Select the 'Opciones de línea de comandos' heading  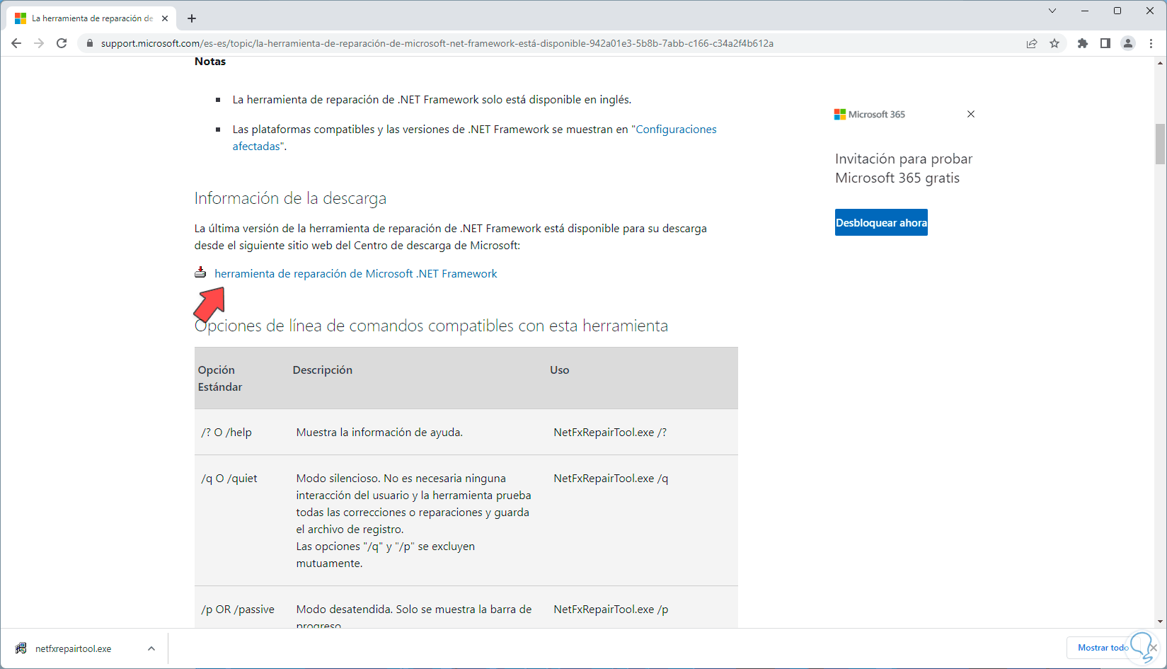coord(431,326)
